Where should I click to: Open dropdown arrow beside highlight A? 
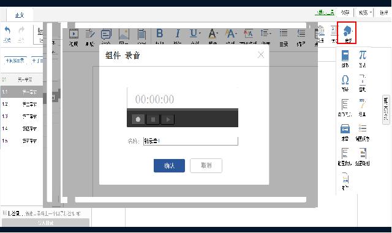pyautogui.click(x=235, y=33)
